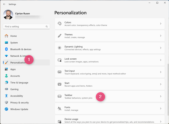
Task: Expand the Fonts chevron
Action: (x=161, y=108)
